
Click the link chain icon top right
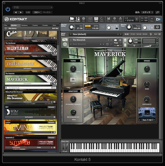click(x=157, y=12)
